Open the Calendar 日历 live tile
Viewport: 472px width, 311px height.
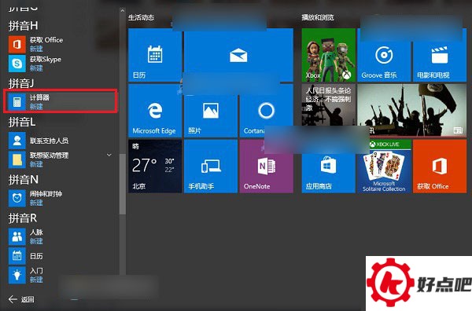(x=155, y=55)
